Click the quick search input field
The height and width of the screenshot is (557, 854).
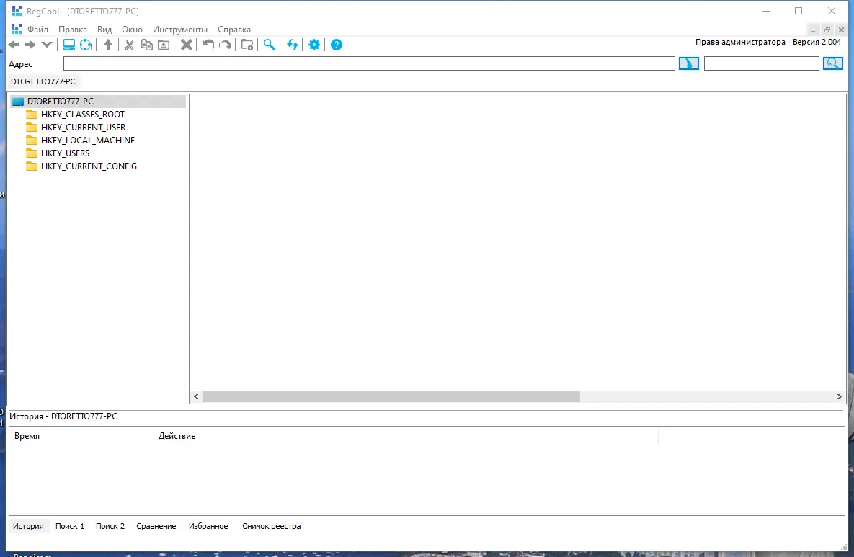click(x=762, y=63)
